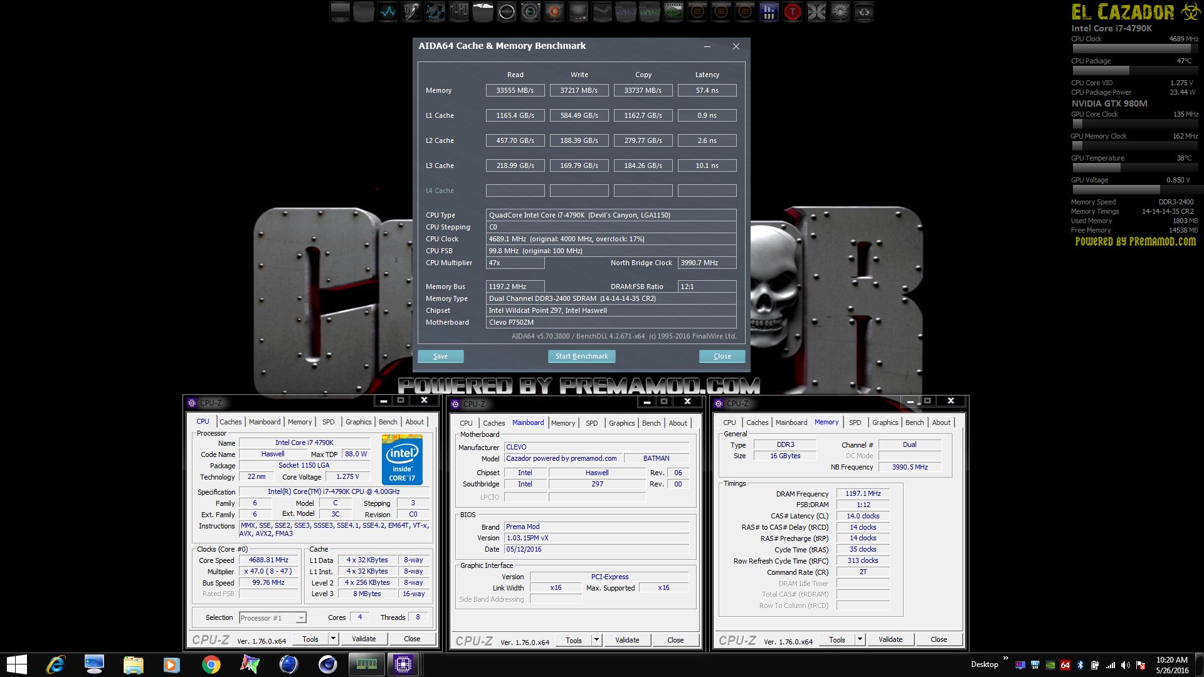Switch to CPU-Z purple chip taskbar button
1204x677 pixels.
click(403, 664)
